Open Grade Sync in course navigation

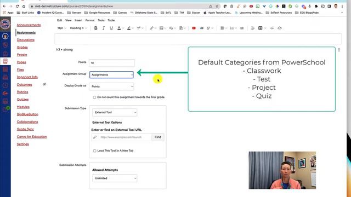pos(25,129)
